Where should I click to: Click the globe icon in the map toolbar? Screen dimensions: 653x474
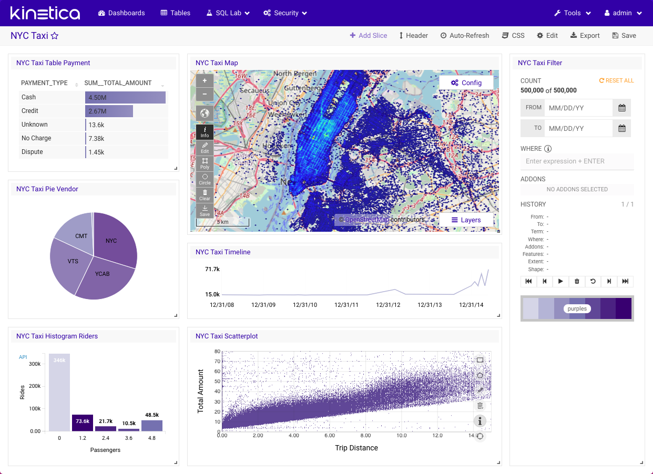205,113
